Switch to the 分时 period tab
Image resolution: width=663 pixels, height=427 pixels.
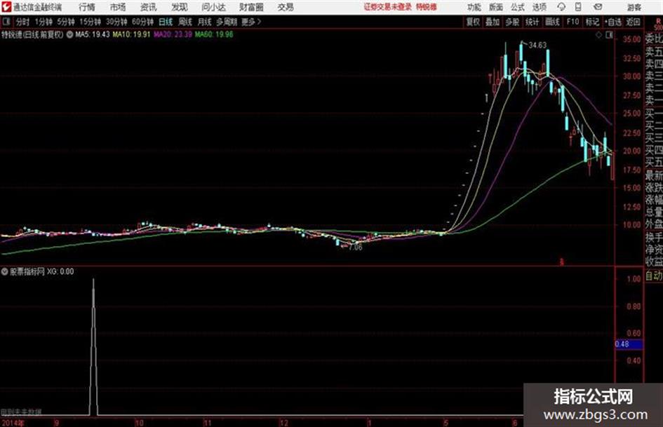point(23,22)
